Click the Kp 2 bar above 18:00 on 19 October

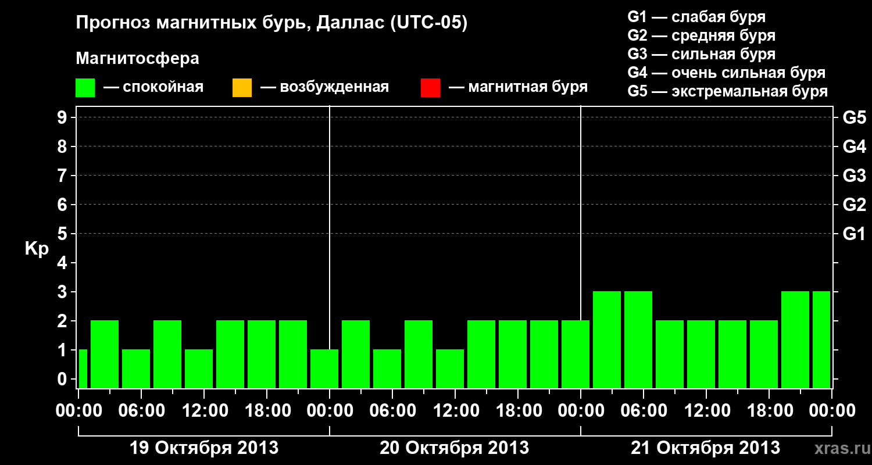tap(262, 354)
